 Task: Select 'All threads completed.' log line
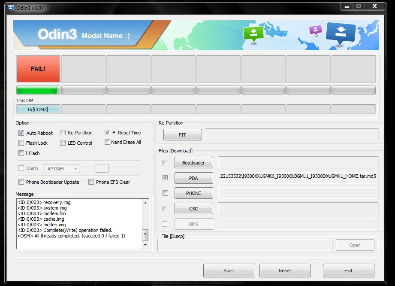[71, 236]
